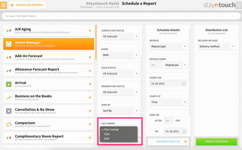This screenshot has width=242, height=150.
Task: Click the Cancellation & No Show X icon
Action: click(x=9, y=111)
